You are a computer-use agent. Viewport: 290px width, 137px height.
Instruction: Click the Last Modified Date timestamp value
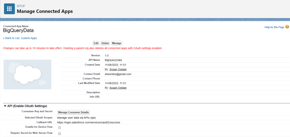click(116, 83)
